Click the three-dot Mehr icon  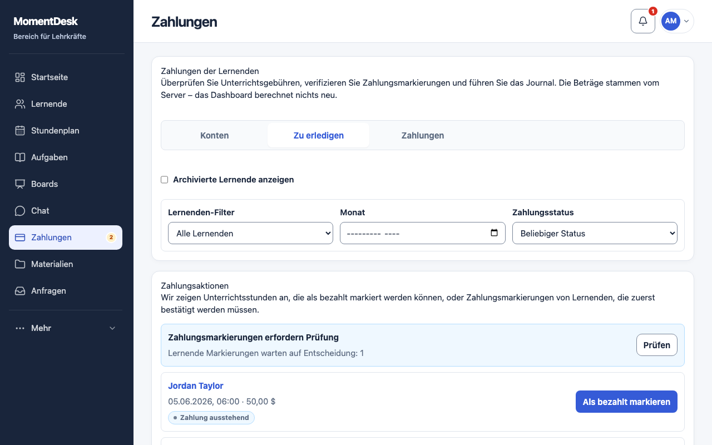20,328
